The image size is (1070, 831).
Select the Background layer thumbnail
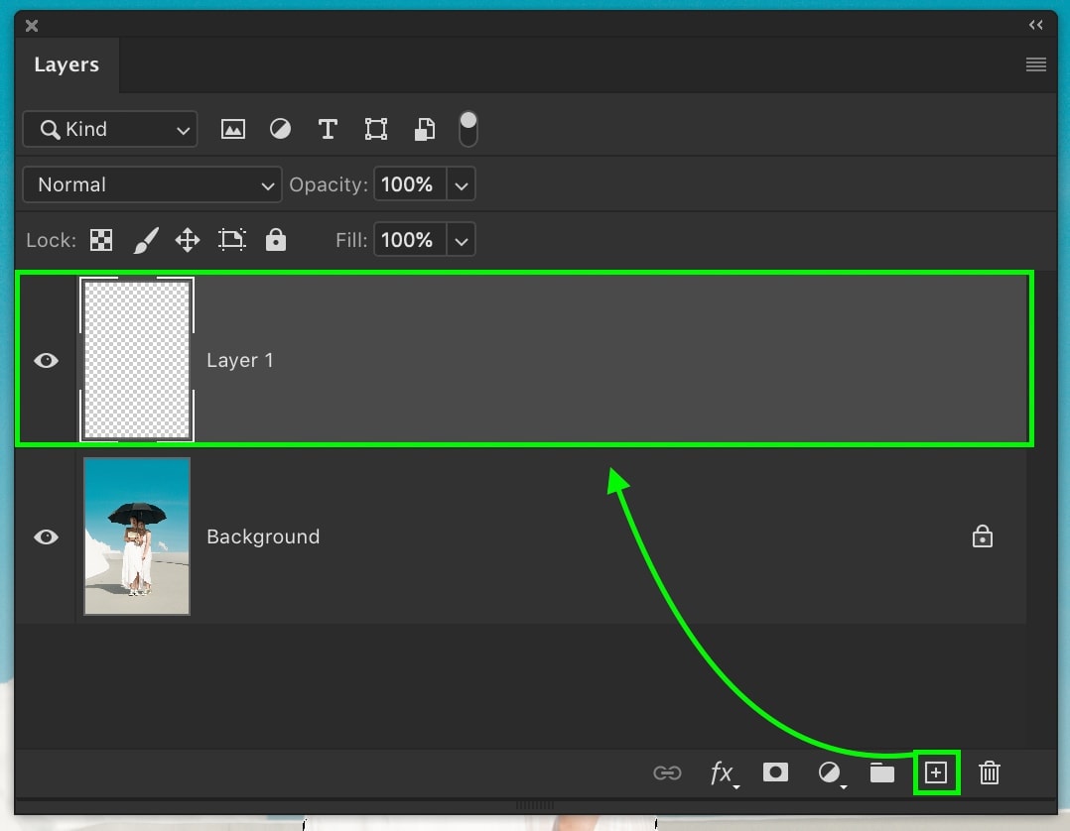click(x=137, y=536)
